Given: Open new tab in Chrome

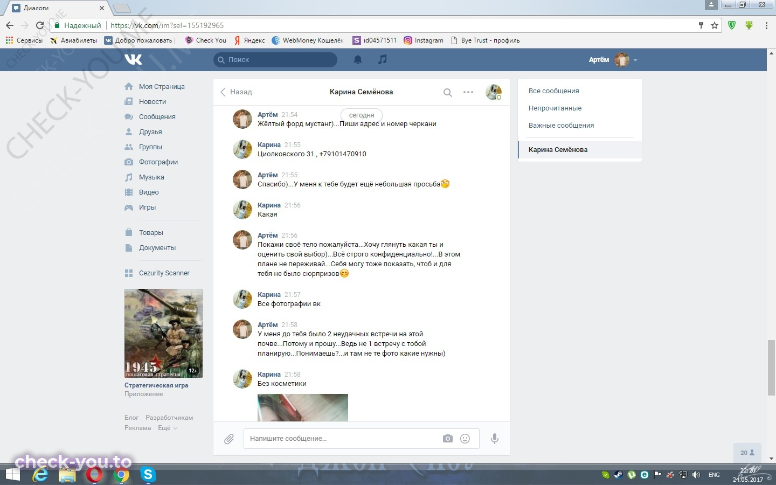Looking at the screenshot, I should [122, 8].
